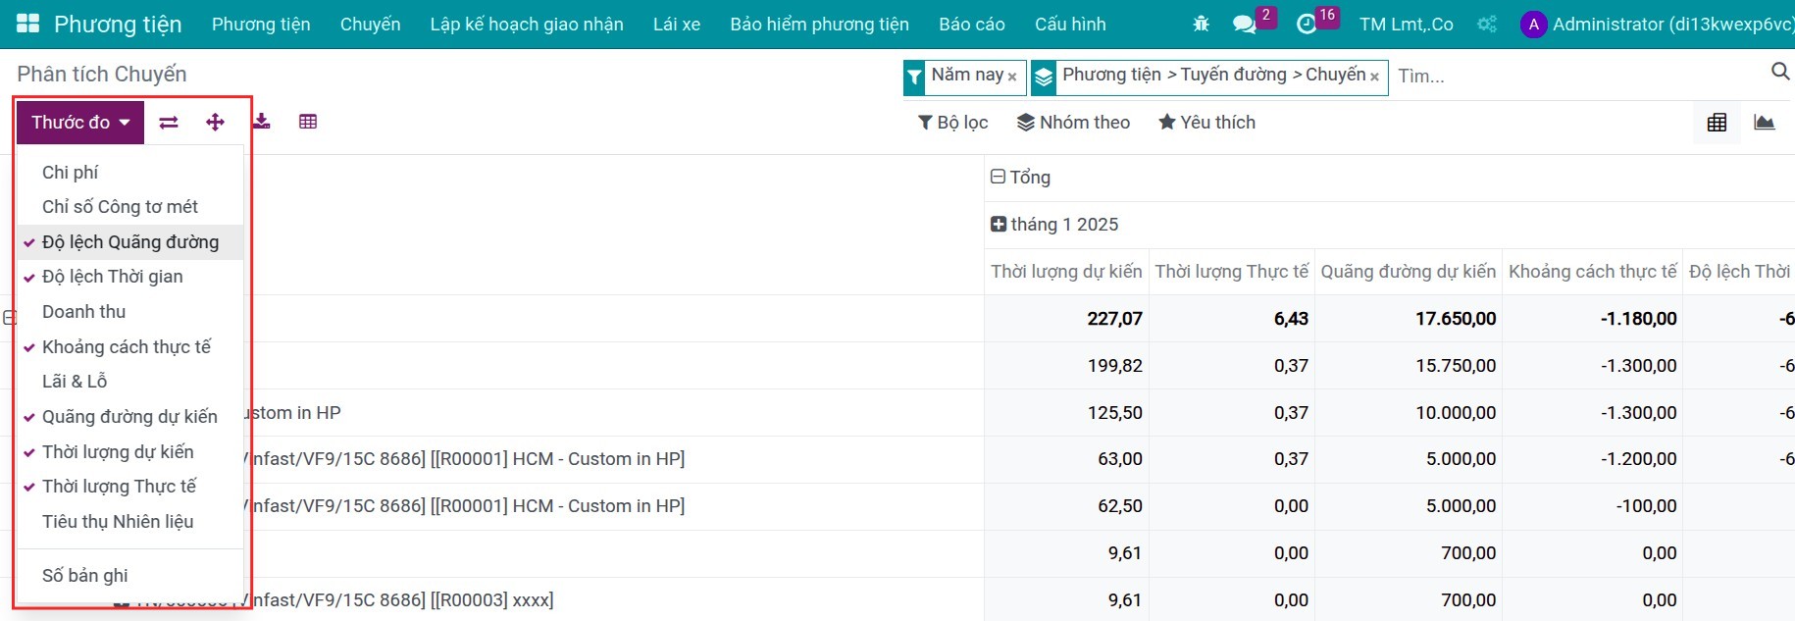Select the Chi phí measure

(130, 173)
